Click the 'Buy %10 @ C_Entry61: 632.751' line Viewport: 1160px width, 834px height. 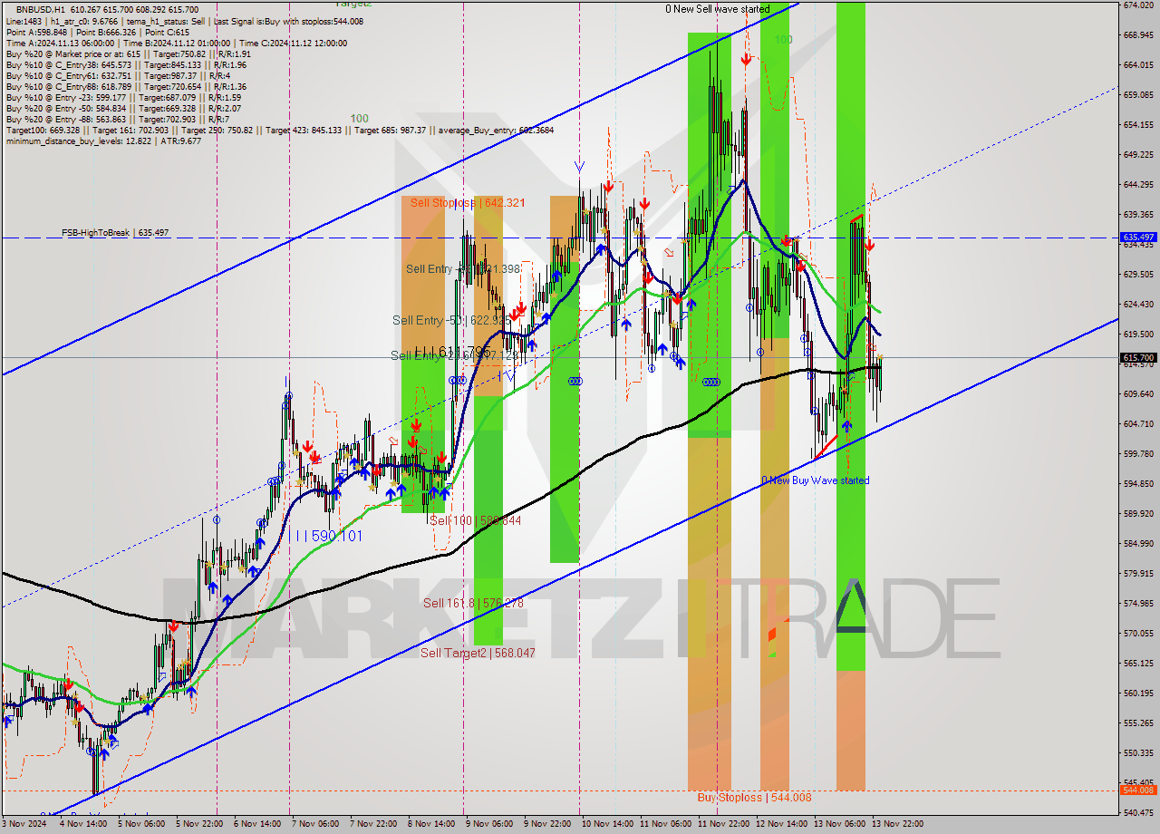point(120,75)
